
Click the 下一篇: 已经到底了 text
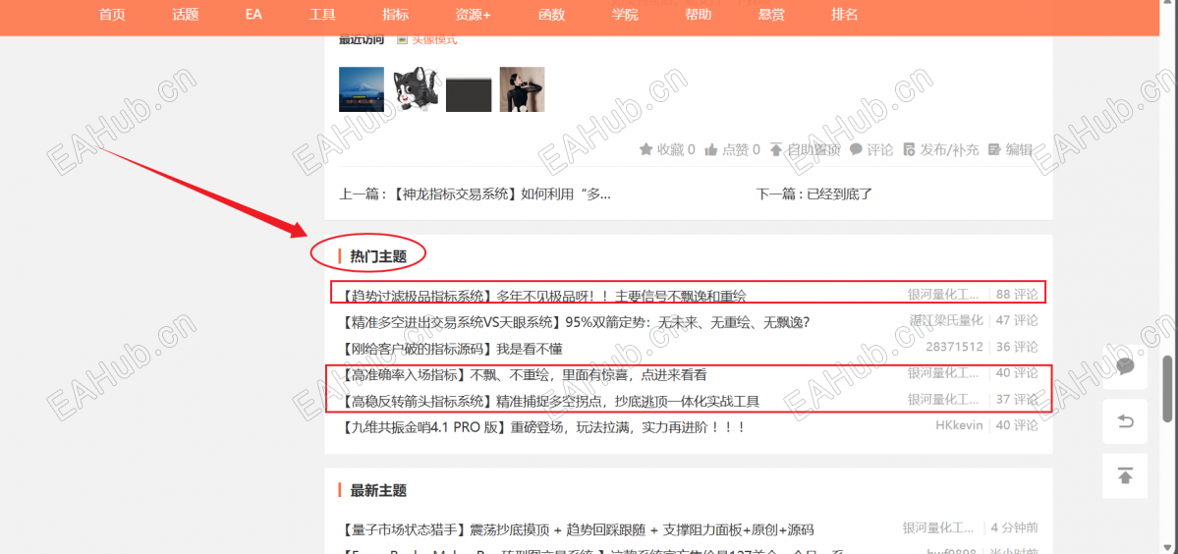(814, 194)
